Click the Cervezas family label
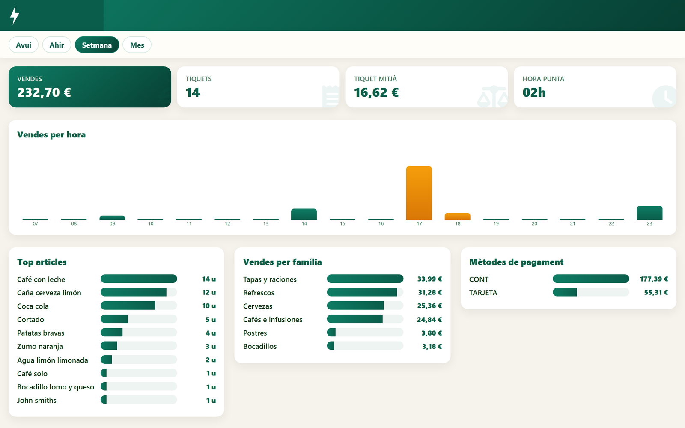The height and width of the screenshot is (428, 685). click(x=258, y=306)
